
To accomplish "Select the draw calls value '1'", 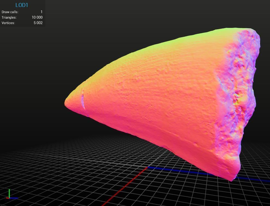I will [42, 12].
